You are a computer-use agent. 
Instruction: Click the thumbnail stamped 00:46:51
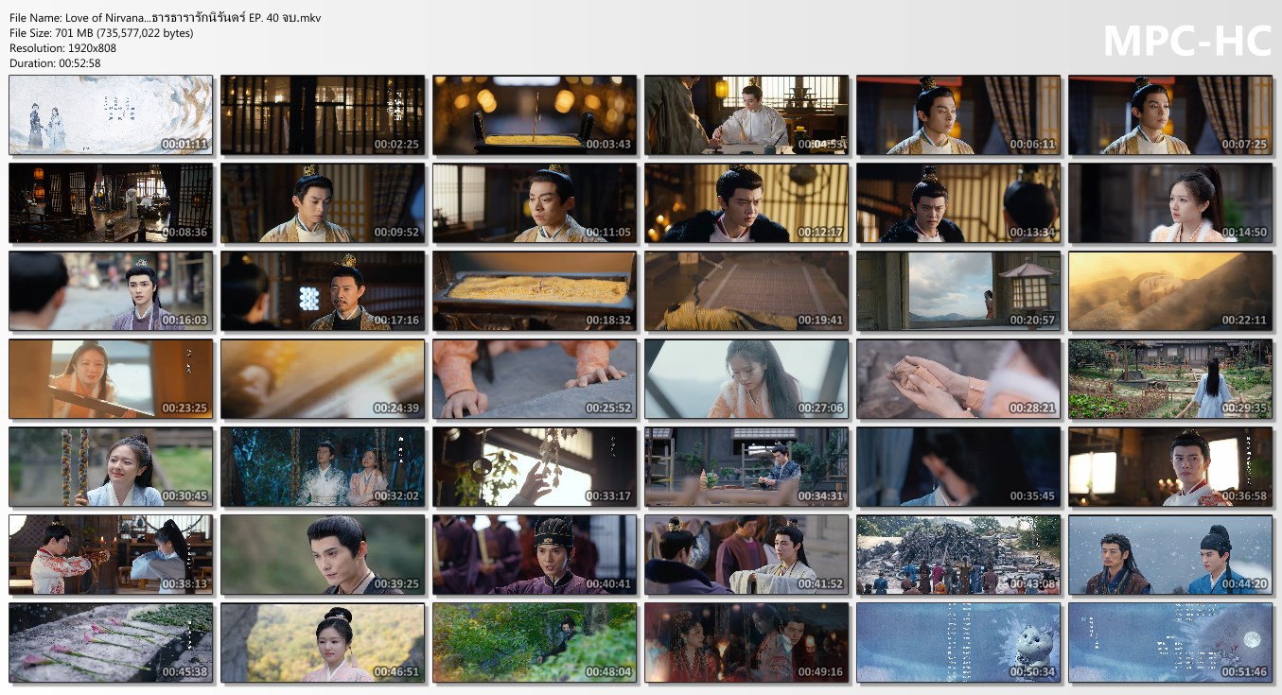click(x=323, y=642)
